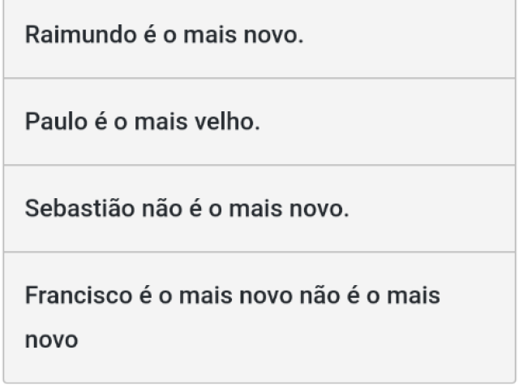The height and width of the screenshot is (389, 519).
Task: Click the wrapped word 'novo' on last line
Action: tap(52, 340)
